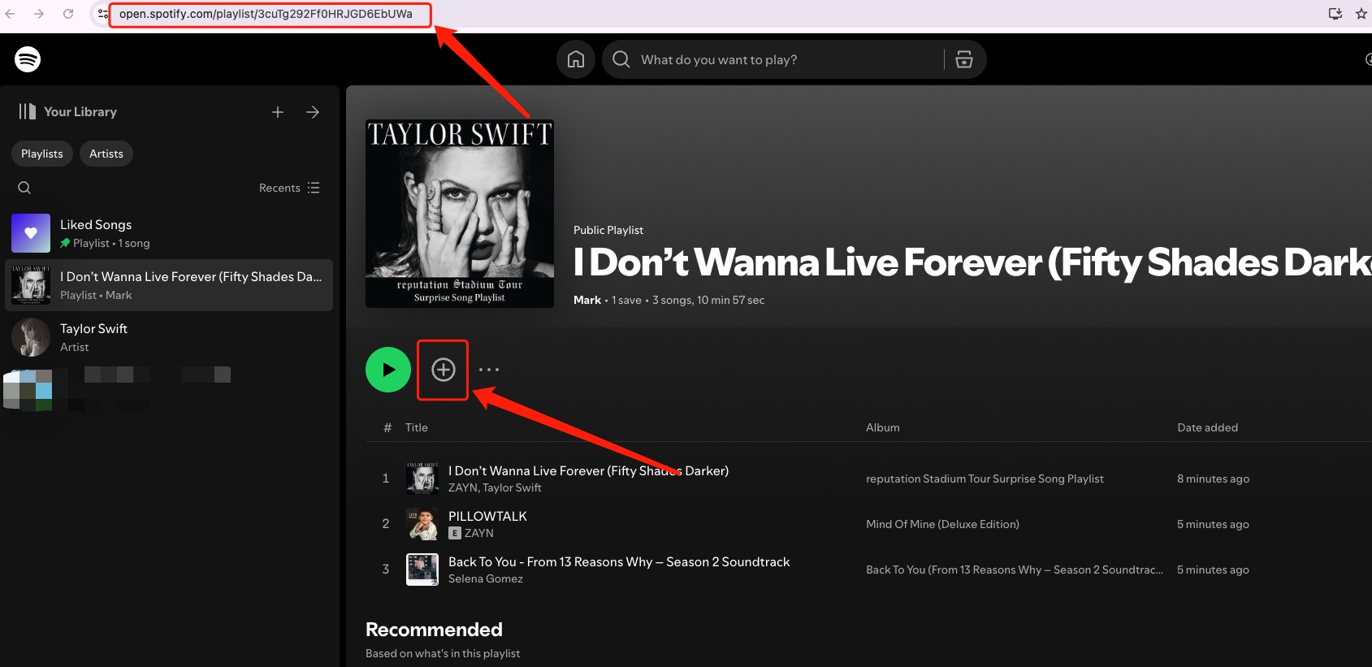
Task: Create a playlist with the plus icon
Action: (x=278, y=112)
